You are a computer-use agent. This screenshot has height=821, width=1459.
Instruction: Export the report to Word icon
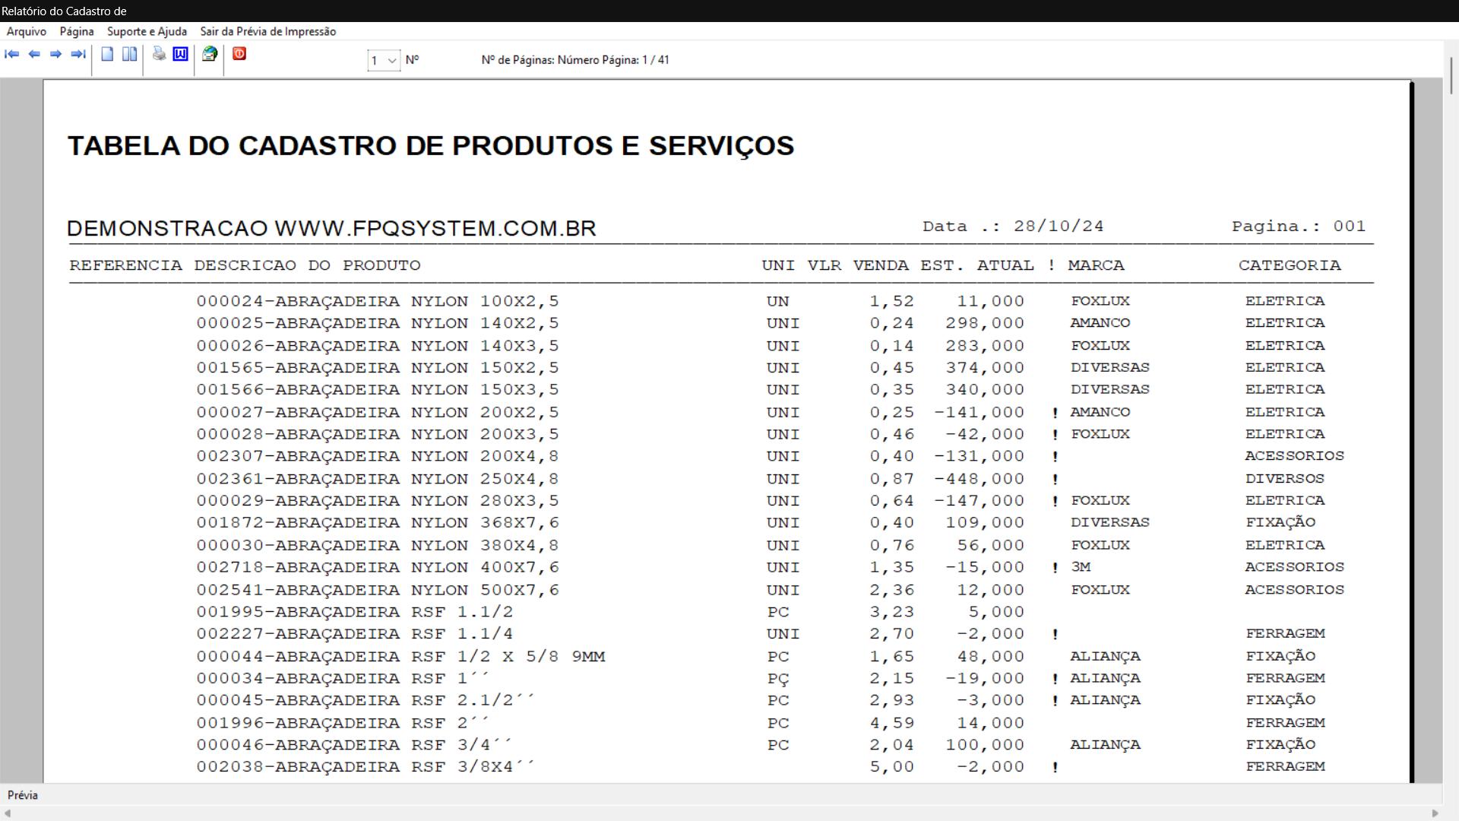click(x=180, y=54)
